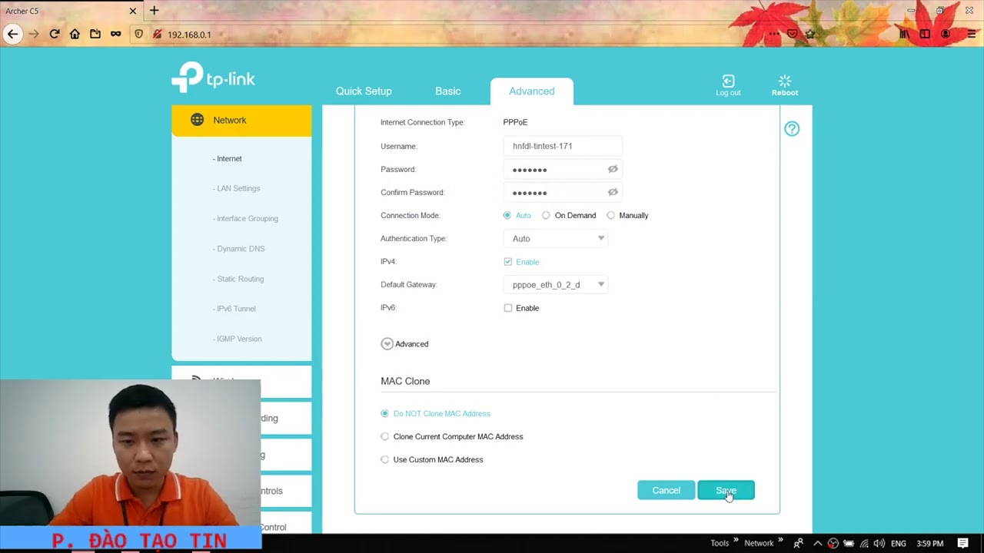The width and height of the screenshot is (984, 553).
Task: Click the Wi-Fi tray icon
Action: point(864,543)
